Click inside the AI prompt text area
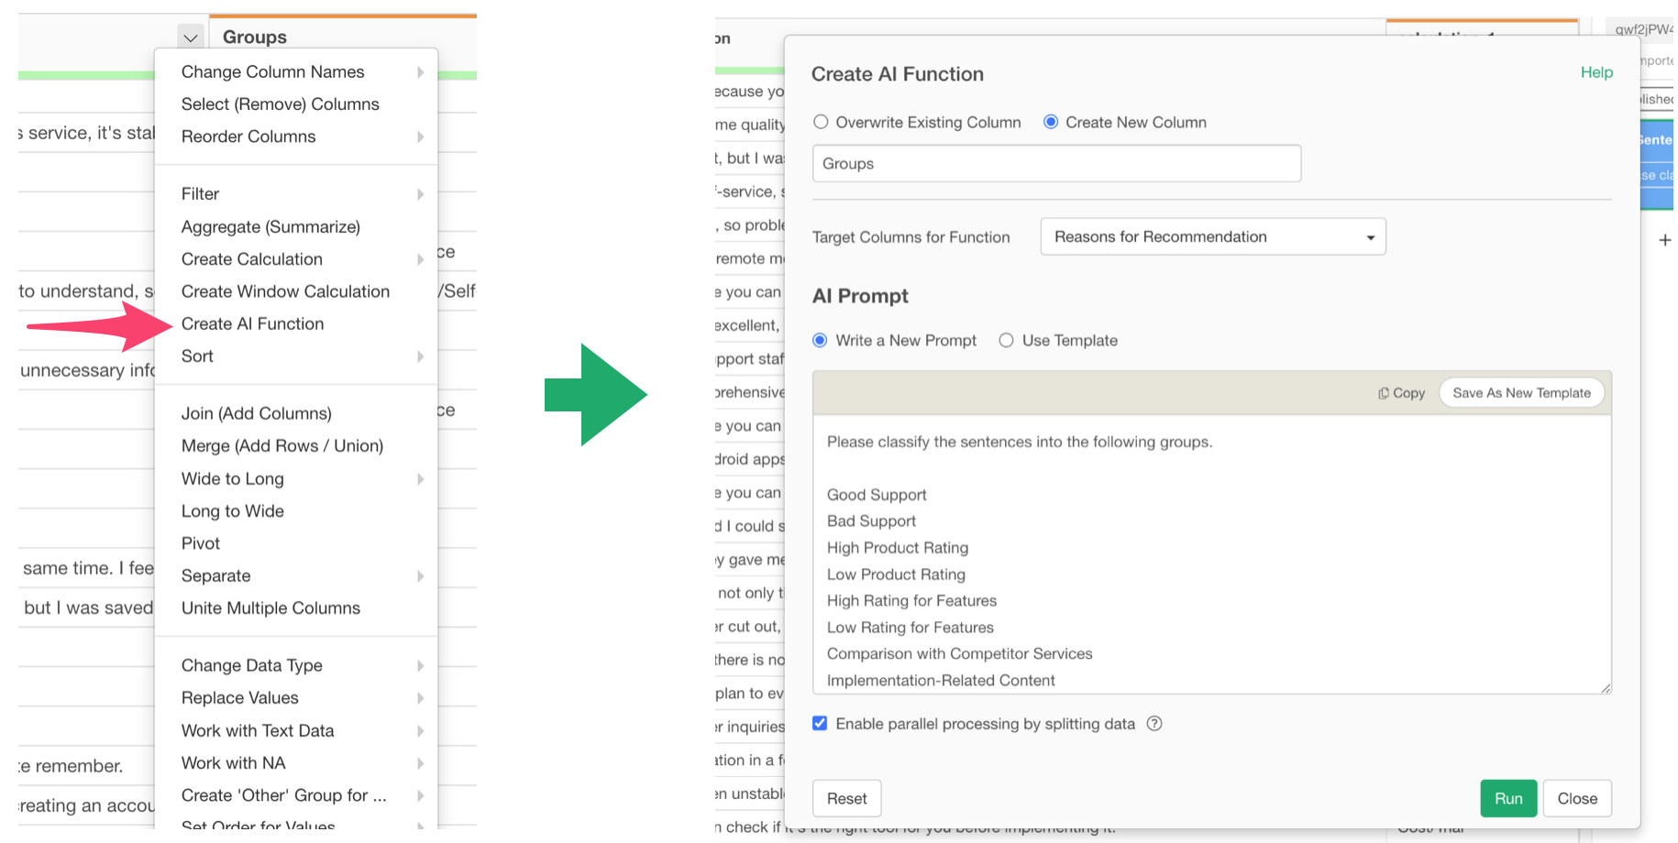This screenshot has height=843, width=1678. point(1212,554)
